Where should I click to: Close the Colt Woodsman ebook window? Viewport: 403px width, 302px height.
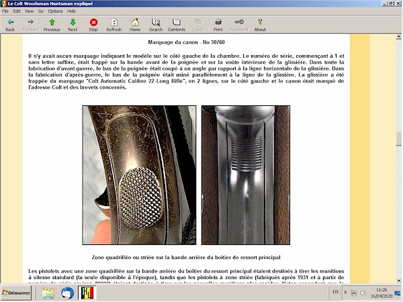click(x=398, y=3)
